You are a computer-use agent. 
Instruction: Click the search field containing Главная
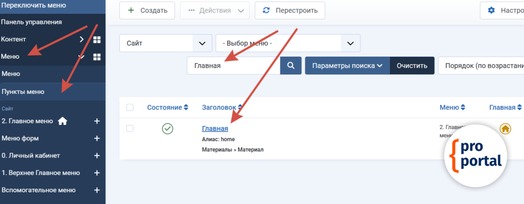(233, 66)
